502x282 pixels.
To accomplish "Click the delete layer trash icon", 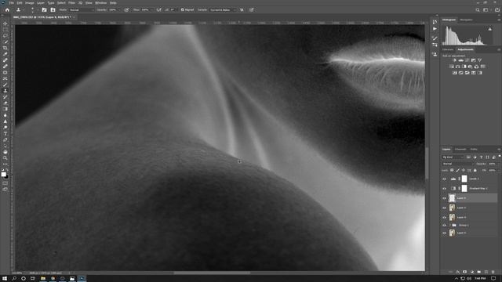I will pos(493,272).
